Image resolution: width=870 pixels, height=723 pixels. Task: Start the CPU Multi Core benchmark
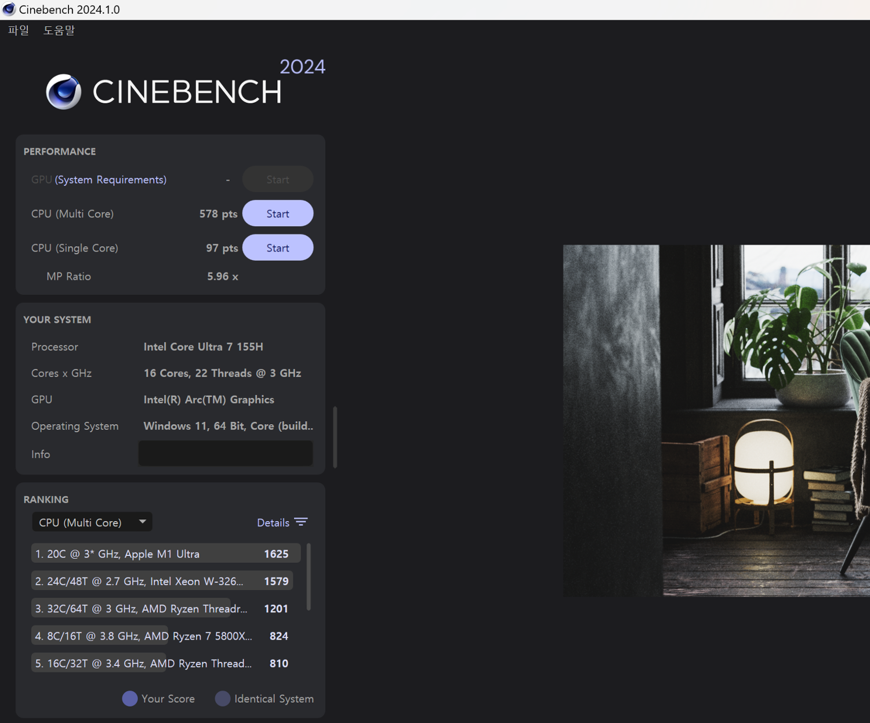(277, 214)
